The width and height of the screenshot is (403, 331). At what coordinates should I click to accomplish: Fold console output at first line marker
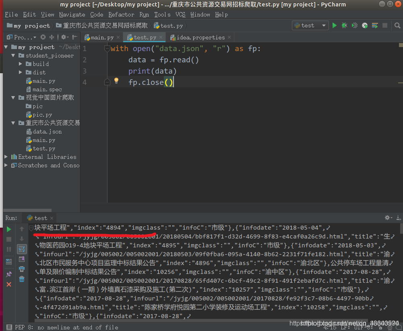click(x=31, y=228)
